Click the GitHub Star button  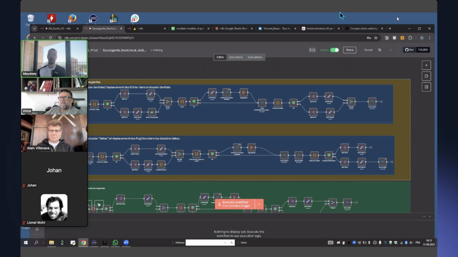(409, 50)
